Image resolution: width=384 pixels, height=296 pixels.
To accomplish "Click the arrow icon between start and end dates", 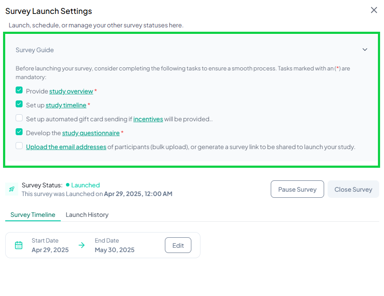I will pyautogui.click(x=82, y=245).
